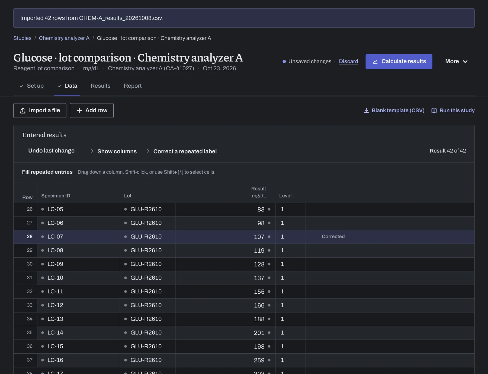Click the upload icon on Import a file
Screen dimensions: 488x374
pyautogui.click(x=23, y=110)
